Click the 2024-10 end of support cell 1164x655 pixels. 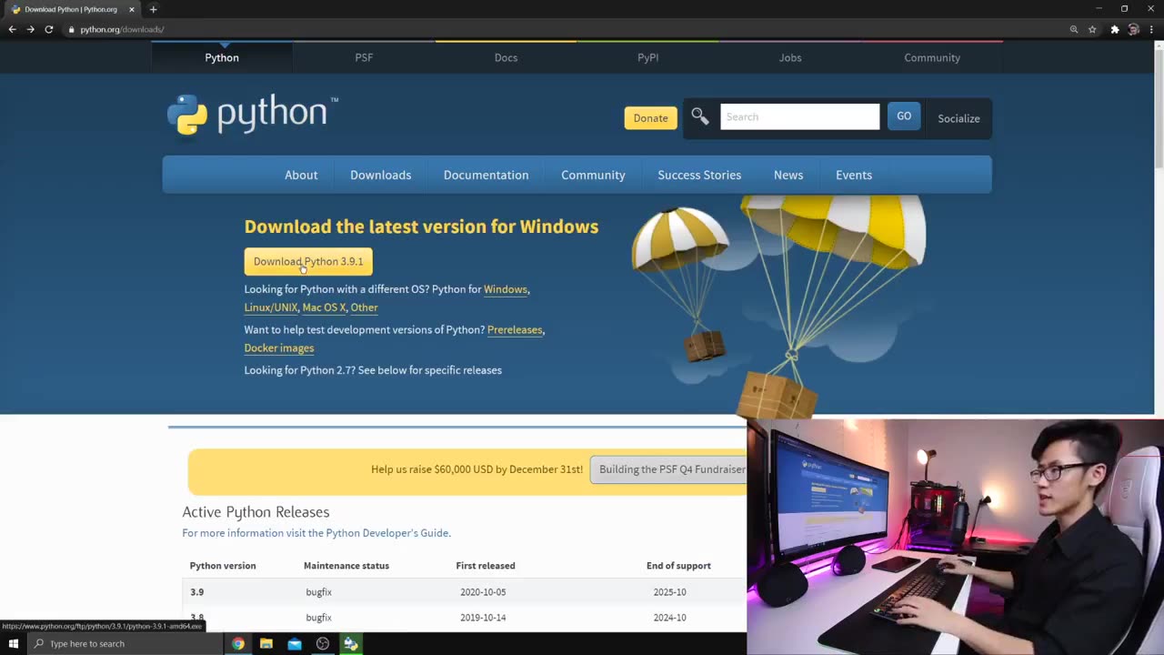coord(669,618)
